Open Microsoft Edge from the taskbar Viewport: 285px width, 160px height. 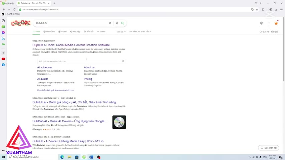tap(62, 157)
